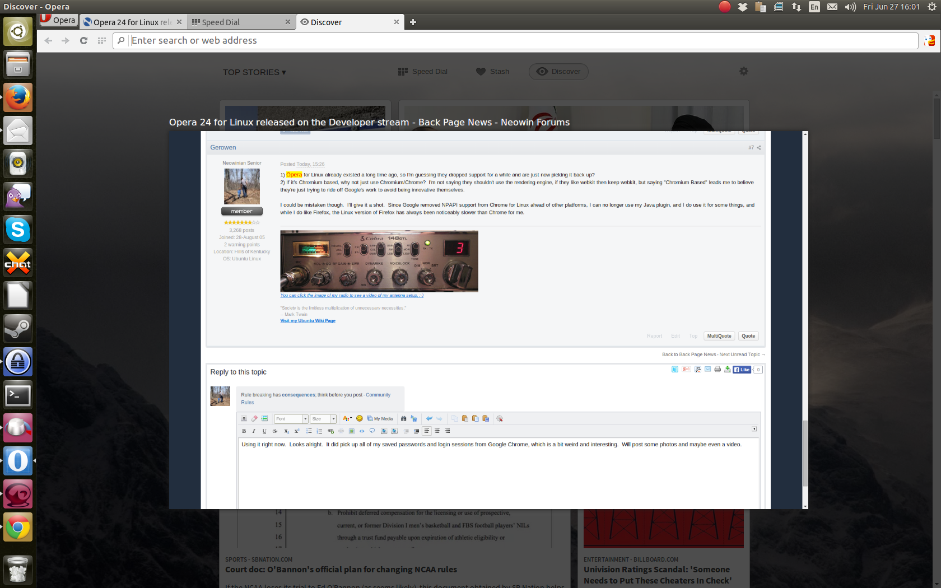Expand the TOP STORIES category selector
This screenshot has height=588, width=941.
(x=255, y=72)
